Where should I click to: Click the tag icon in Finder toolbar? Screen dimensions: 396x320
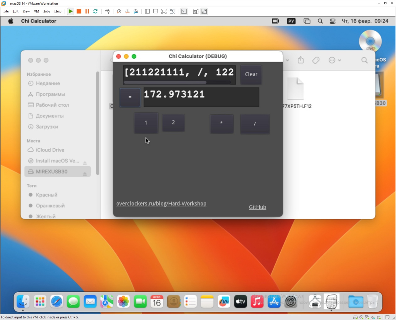[x=316, y=60]
